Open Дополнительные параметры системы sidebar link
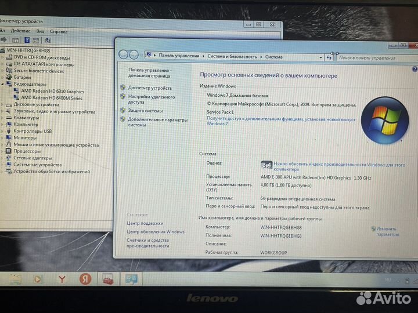 tap(158, 122)
